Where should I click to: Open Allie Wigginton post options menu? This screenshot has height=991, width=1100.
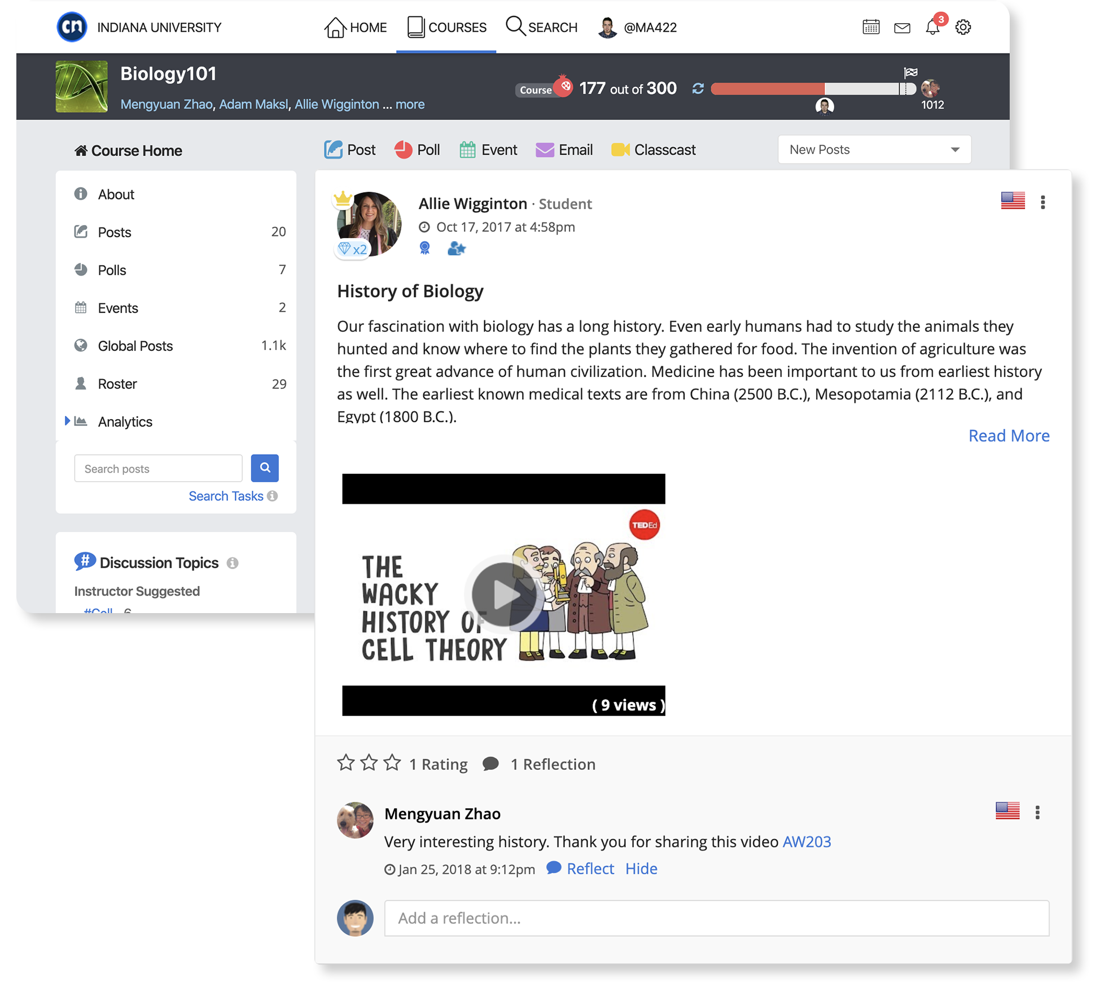1042,202
